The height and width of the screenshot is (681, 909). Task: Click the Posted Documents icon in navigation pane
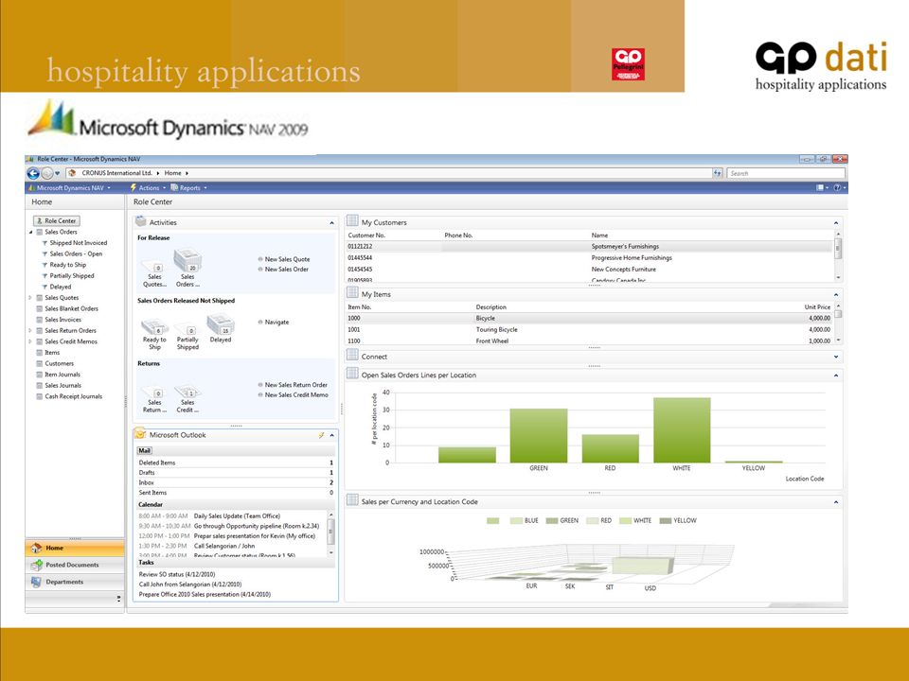click(x=37, y=565)
